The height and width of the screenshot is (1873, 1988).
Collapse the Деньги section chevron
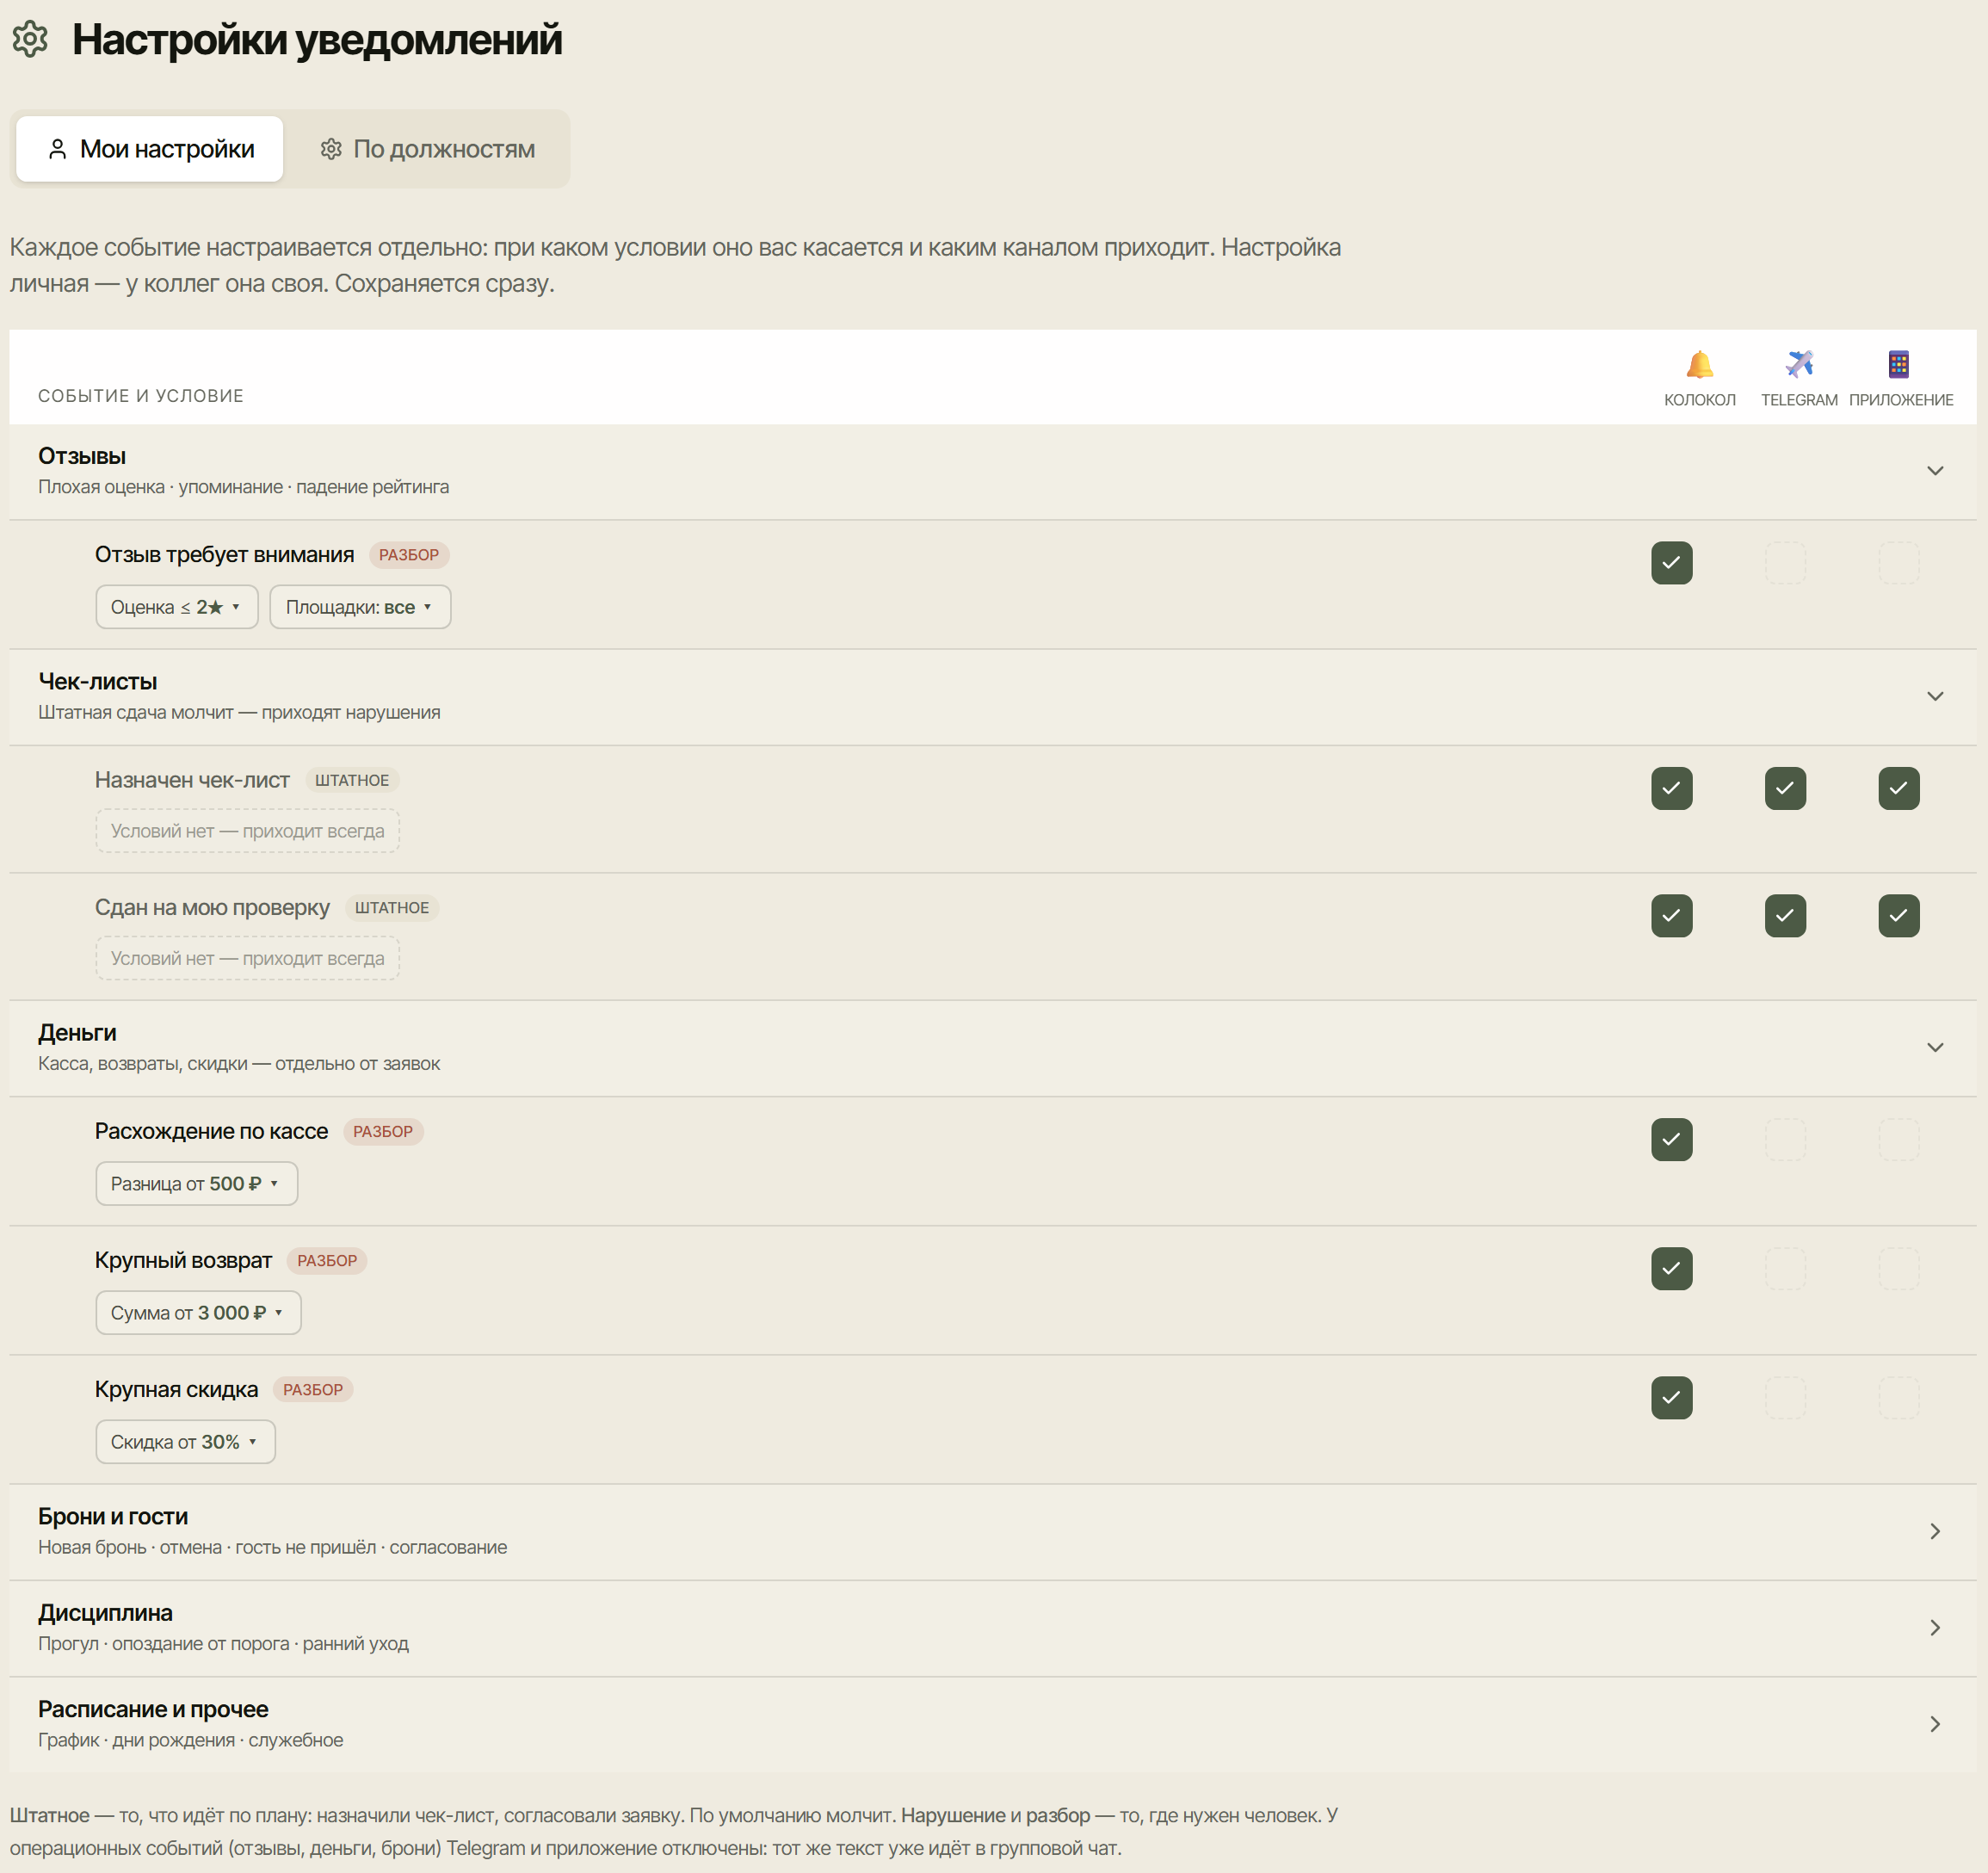click(x=1935, y=1047)
